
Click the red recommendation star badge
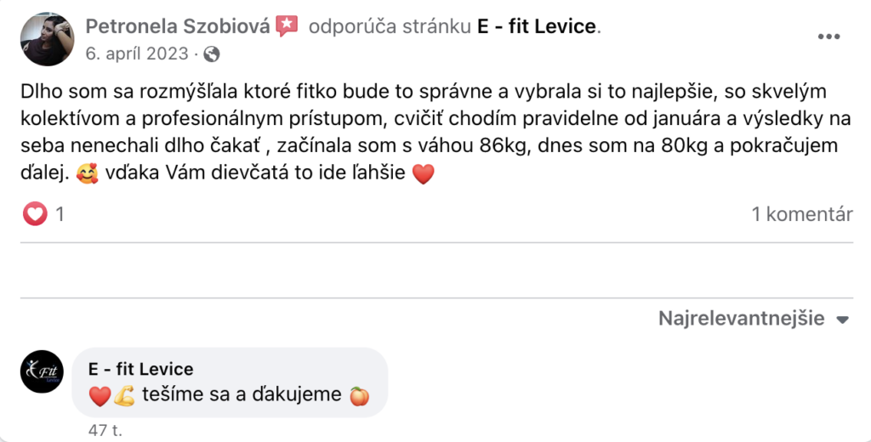(287, 26)
